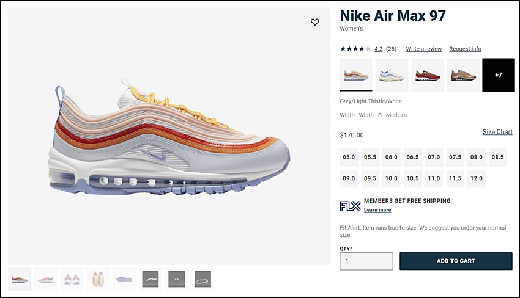Click Request info link
This screenshot has width=520, height=298.
[x=466, y=49]
